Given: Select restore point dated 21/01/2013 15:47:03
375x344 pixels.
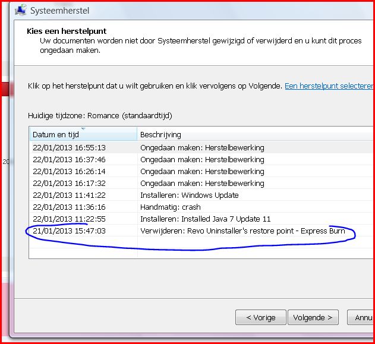Looking at the screenshot, I should [202, 231].
